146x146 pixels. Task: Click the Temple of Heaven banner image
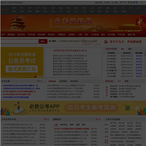click(x=17, y=23)
